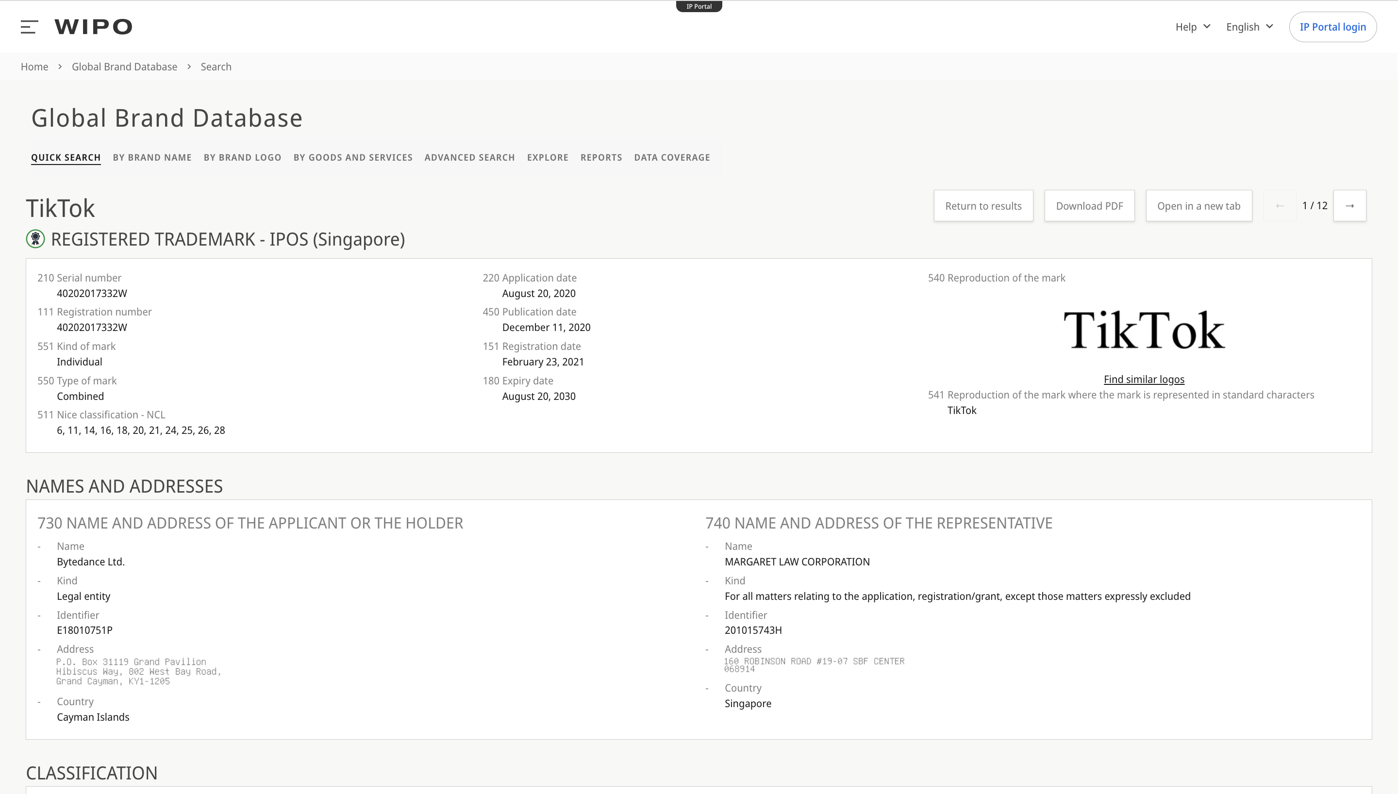Open the By Brand Logo tab
1398x794 pixels.
tap(243, 158)
